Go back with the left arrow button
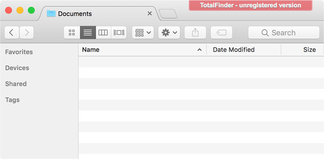 tap(12, 33)
